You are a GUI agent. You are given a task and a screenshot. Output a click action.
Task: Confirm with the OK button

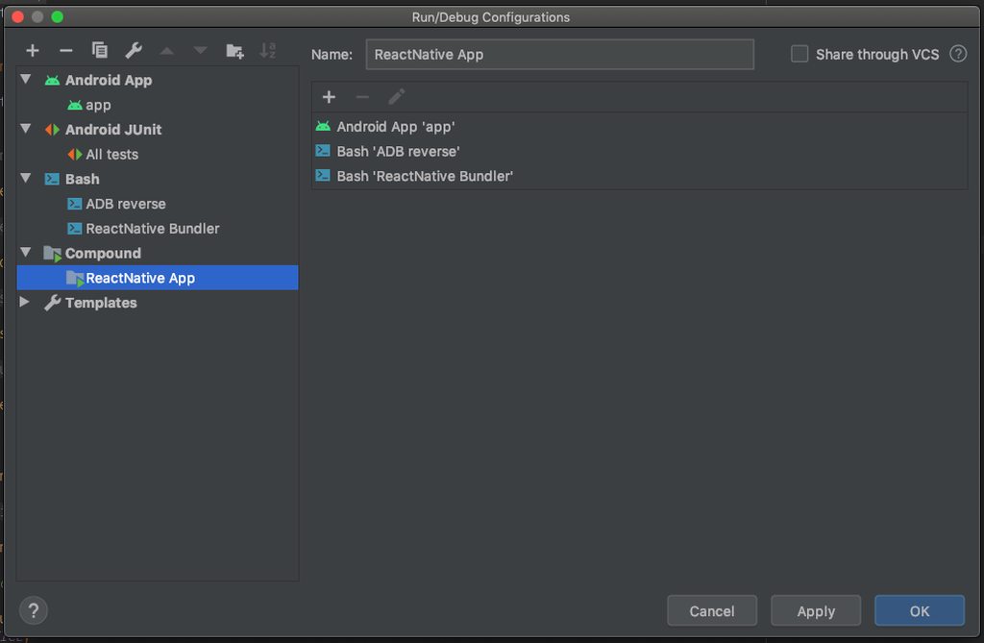pyautogui.click(x=920, y=610)
